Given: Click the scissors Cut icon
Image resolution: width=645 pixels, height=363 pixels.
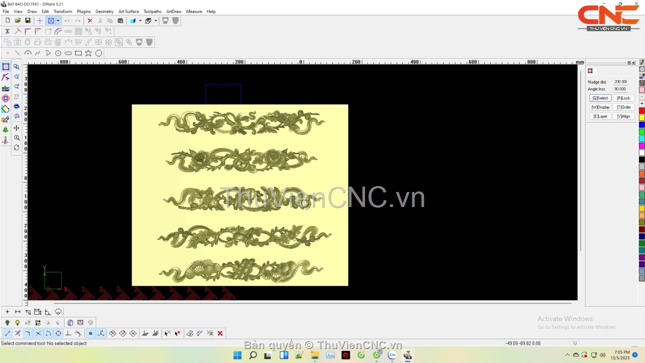Looking at the screenshot, I should click(100, 20).
